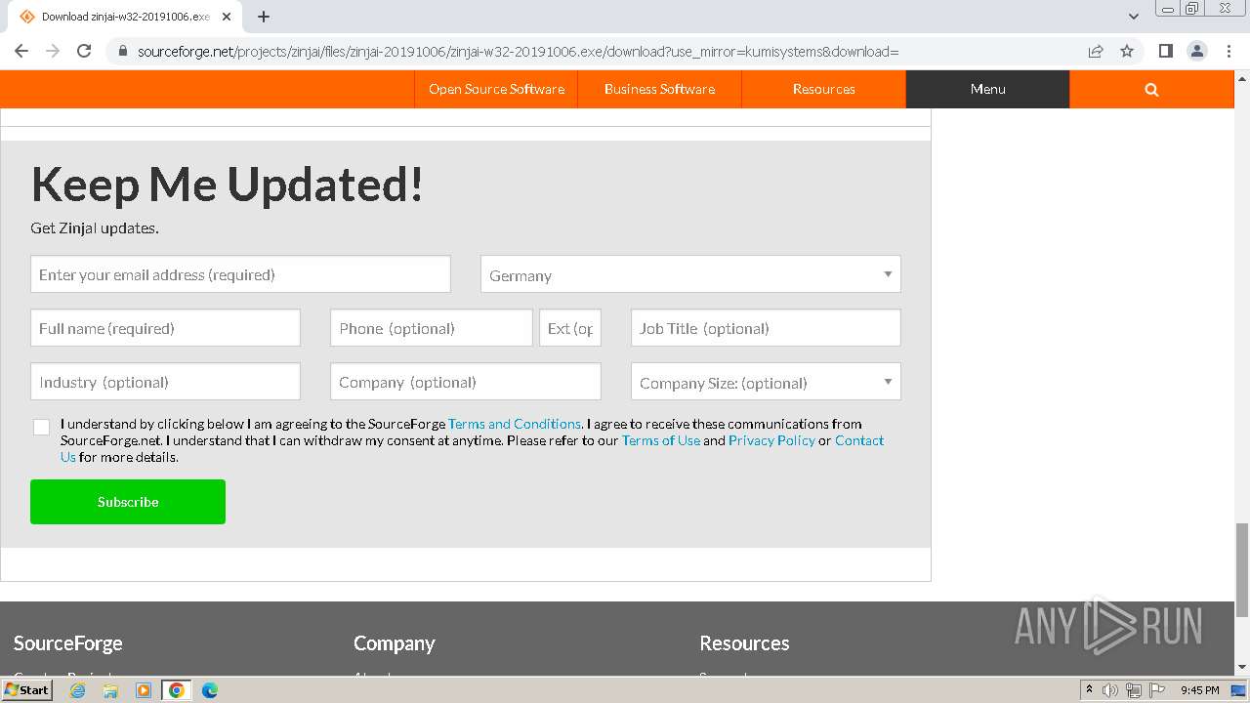The image size is (1250, 703).
Task: Check the consent agreement checkbox
Action: (x=41, y=427)
